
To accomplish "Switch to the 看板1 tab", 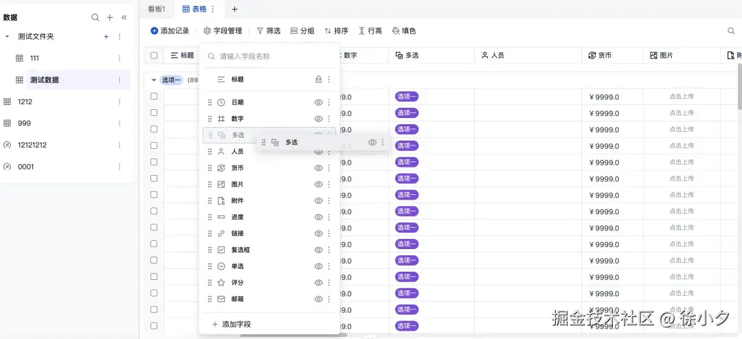I will point(157,9).
